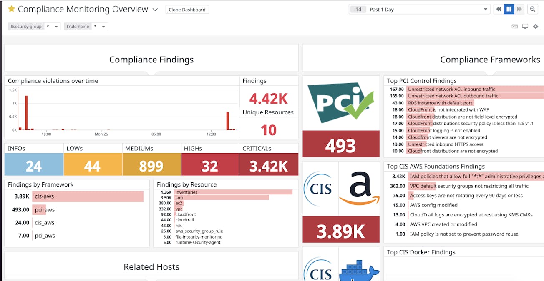Click the rewind playback icon in the toolbar
This screenshot has width=544, height=281.
click(499, 9)
